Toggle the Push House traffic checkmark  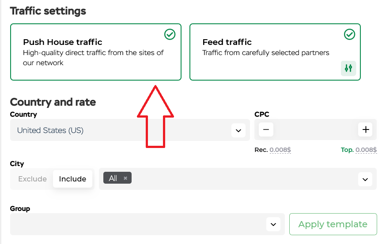(170, 34)
